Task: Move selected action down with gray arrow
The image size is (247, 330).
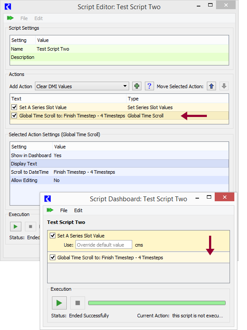Action: (x=224, y=86)
